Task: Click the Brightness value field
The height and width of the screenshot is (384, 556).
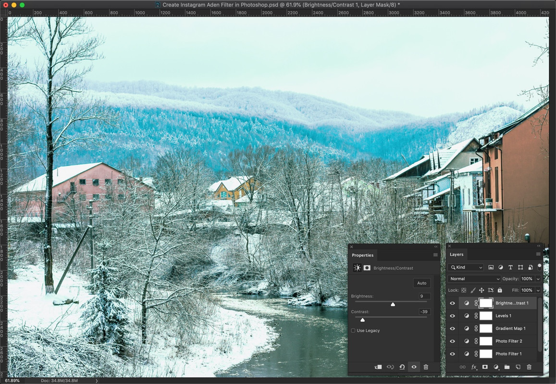Action: click(424, 296)
